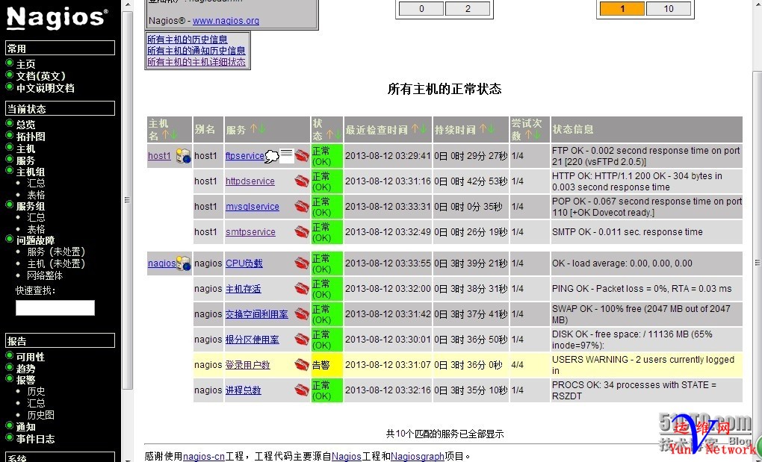Click the orange count cell showing 1
Image resolution: width=762 pixels, height=462 pixels.
pyautogui.click(x=622, y=9)
